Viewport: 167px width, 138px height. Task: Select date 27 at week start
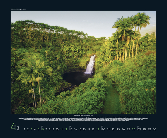point(139,129)
